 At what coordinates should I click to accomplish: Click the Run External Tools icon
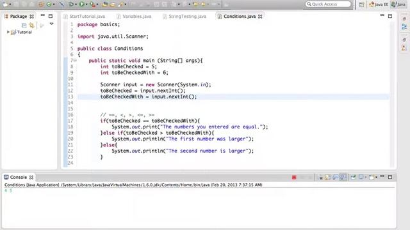click(92, 4)
